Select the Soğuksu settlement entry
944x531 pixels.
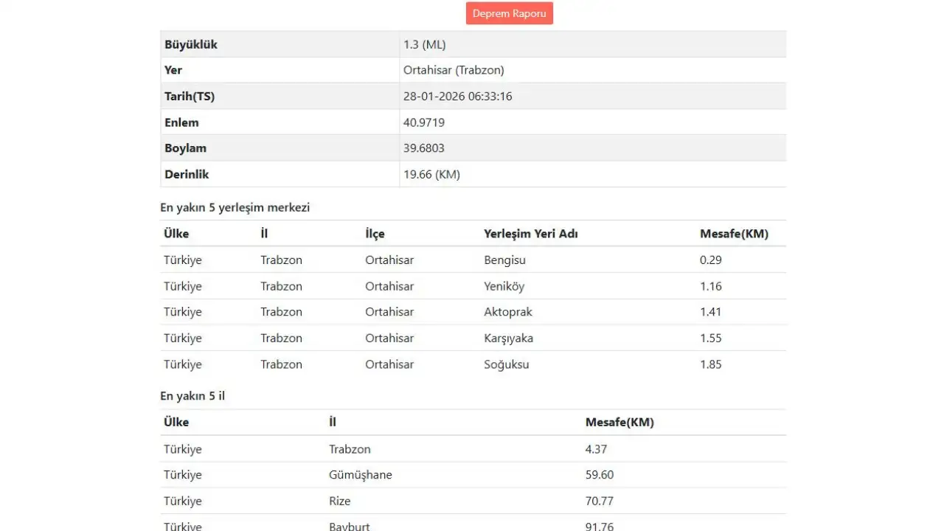(506, 364)
